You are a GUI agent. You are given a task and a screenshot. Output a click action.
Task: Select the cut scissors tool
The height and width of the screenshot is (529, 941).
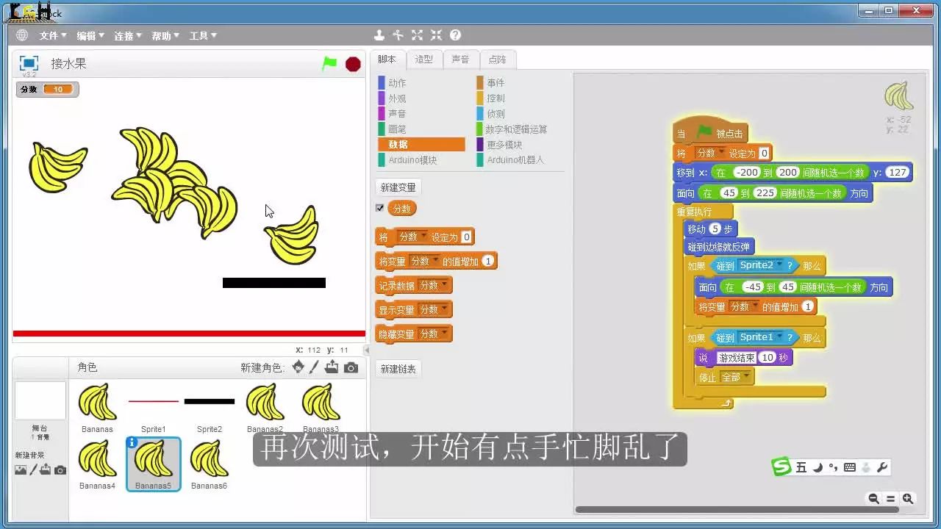398,35
